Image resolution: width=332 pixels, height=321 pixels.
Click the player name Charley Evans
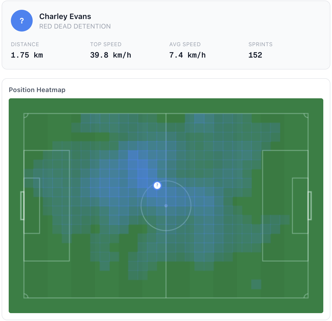pyautogui.click(x=65, y=16)
